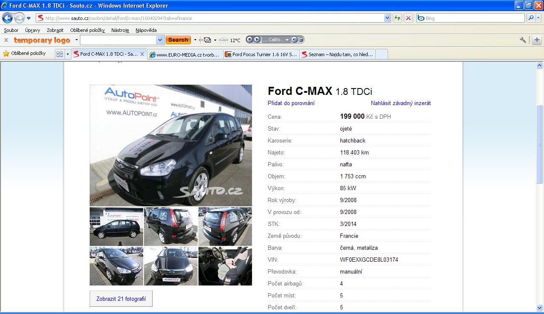
Task: Open Quick Tabs grid view icon
Action: [x=59, y=54]
